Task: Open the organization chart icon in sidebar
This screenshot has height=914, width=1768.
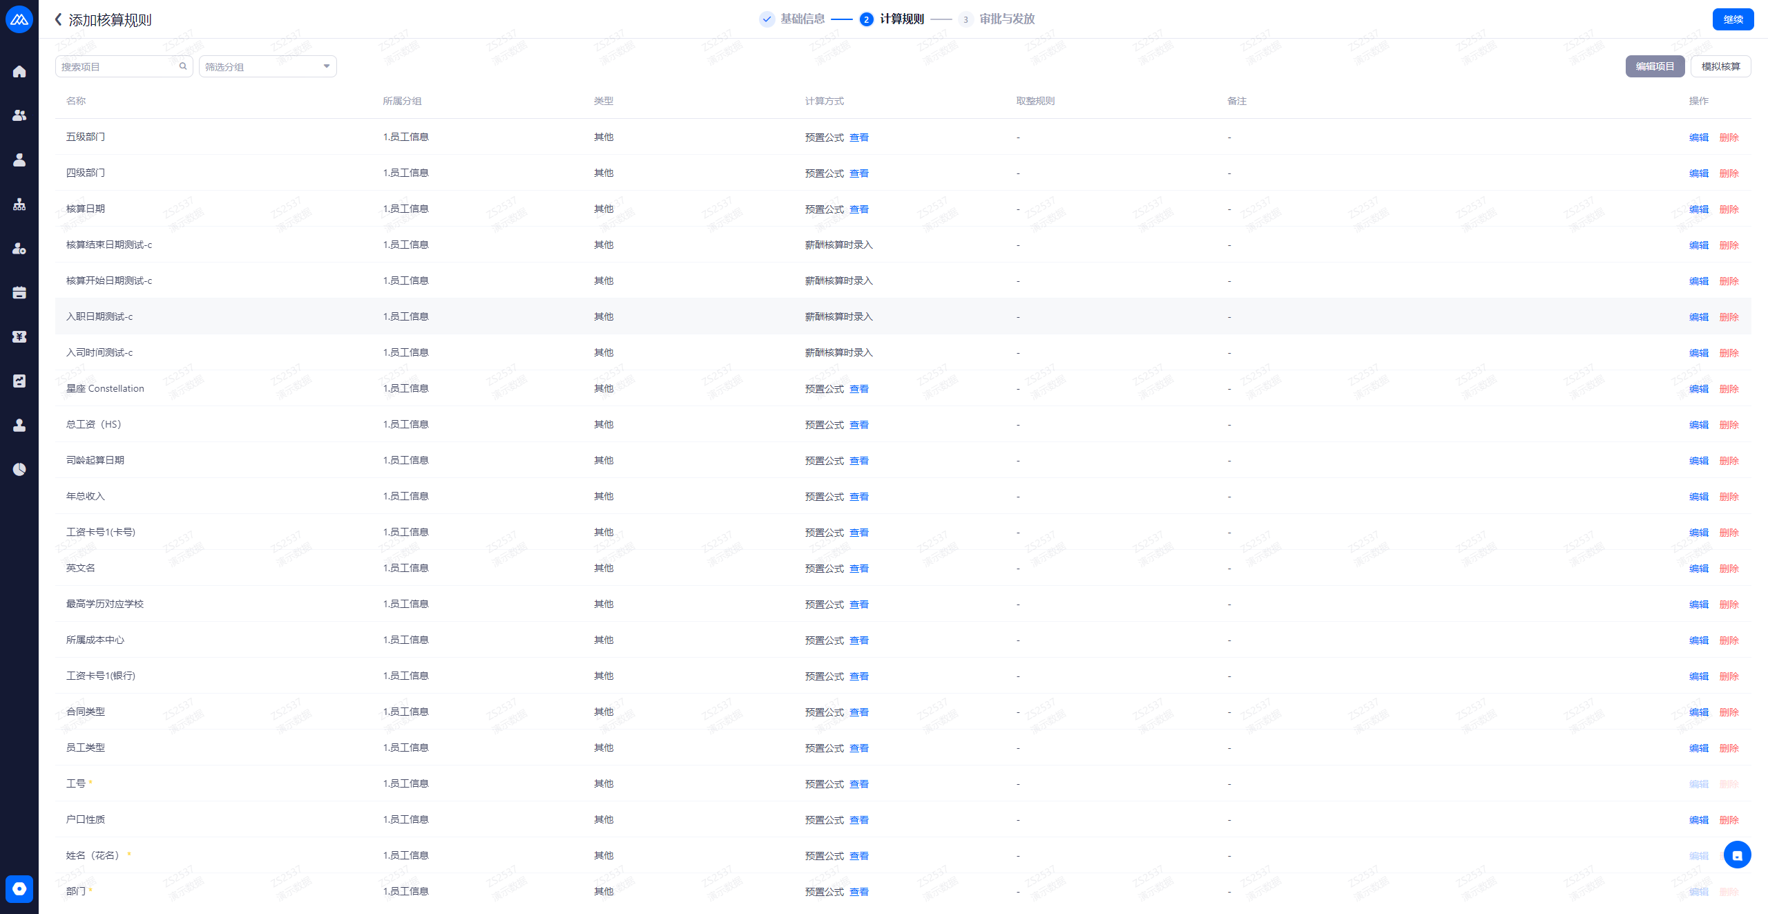Action: [x=19, y=204]
